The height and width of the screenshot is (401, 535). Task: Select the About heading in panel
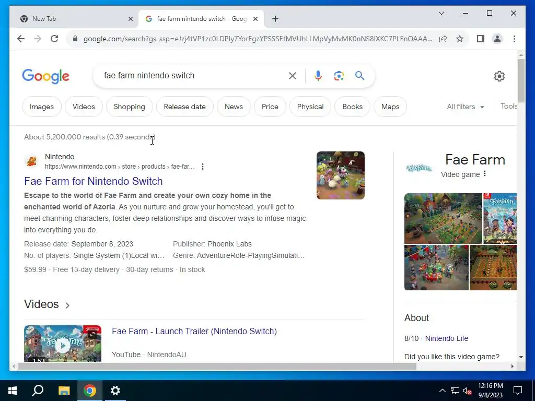[x=416, y=318]
